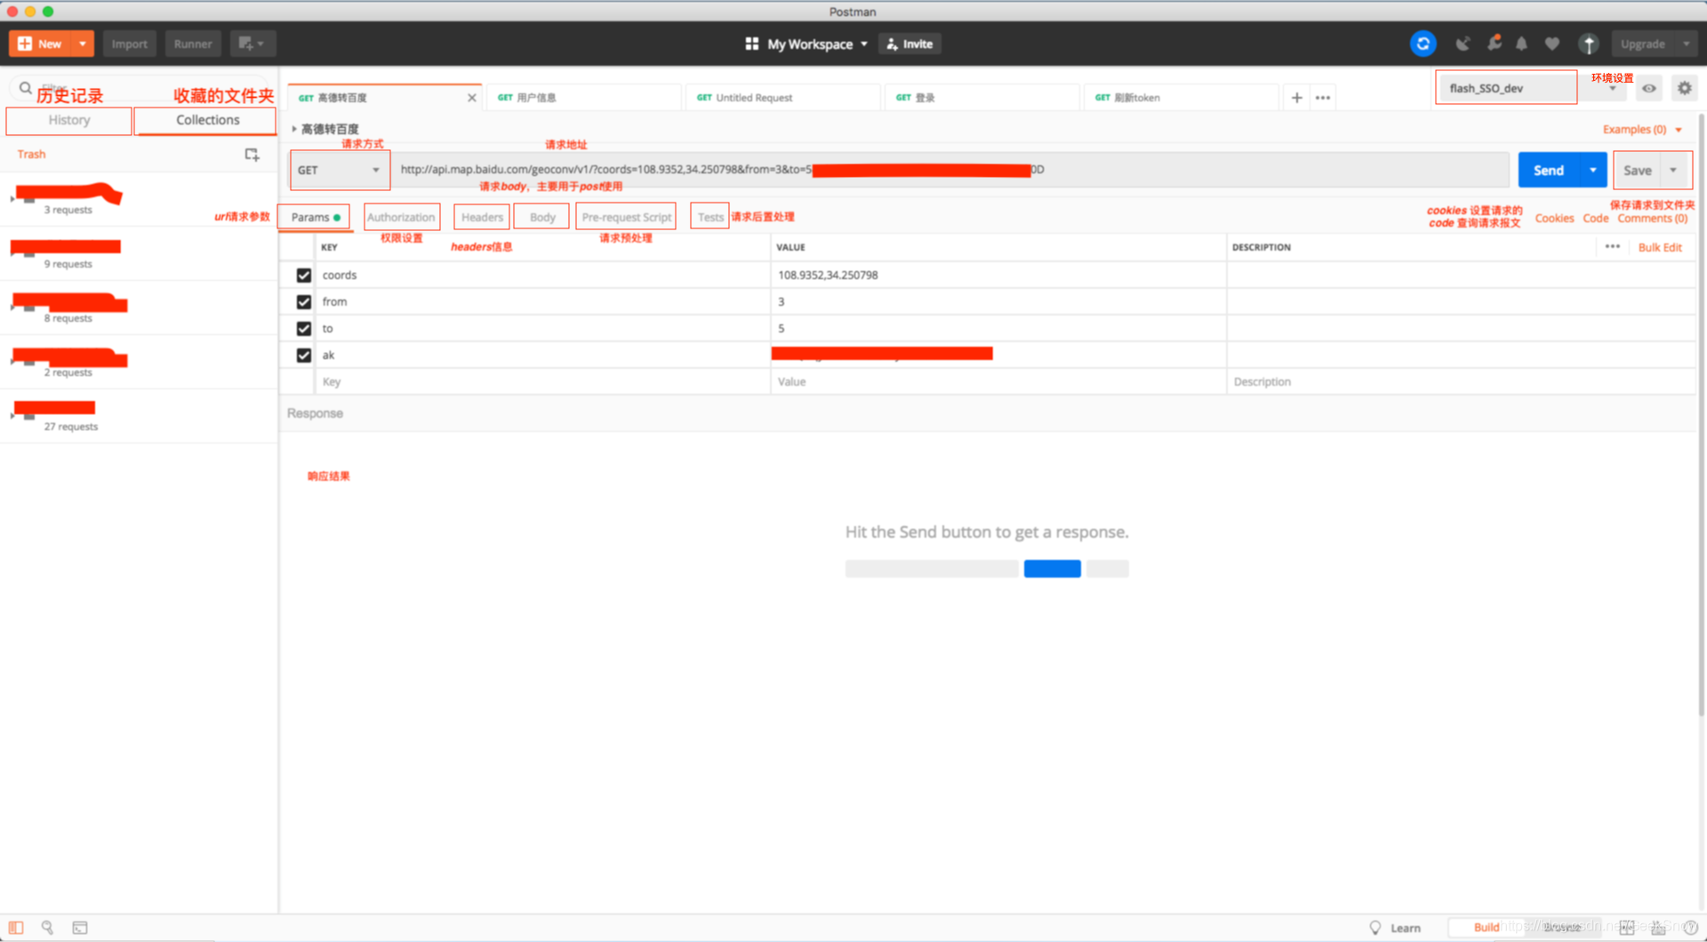
Task: Click the Learn lightbulb icon
Action: [1375, 928]
